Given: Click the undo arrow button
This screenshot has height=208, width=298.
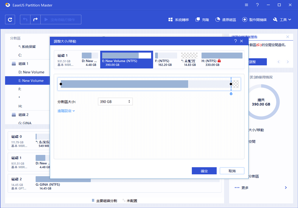Looking at the screenshot, I should (25, 20).
